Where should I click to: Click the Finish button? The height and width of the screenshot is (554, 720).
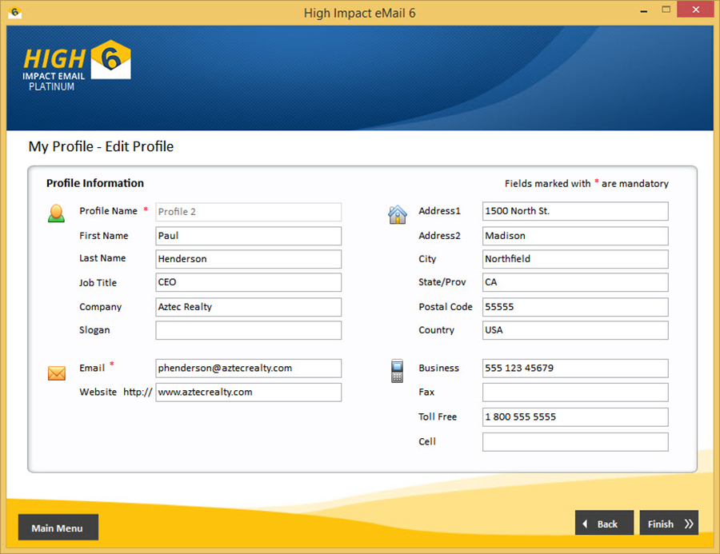(669, 523)
